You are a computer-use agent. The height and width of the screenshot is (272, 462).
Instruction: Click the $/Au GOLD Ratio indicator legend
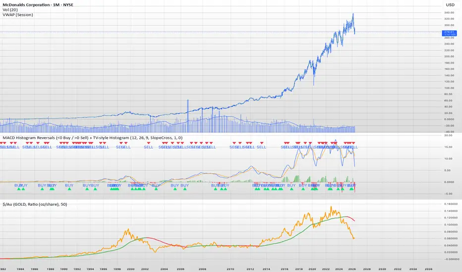(x=35, y=204)
